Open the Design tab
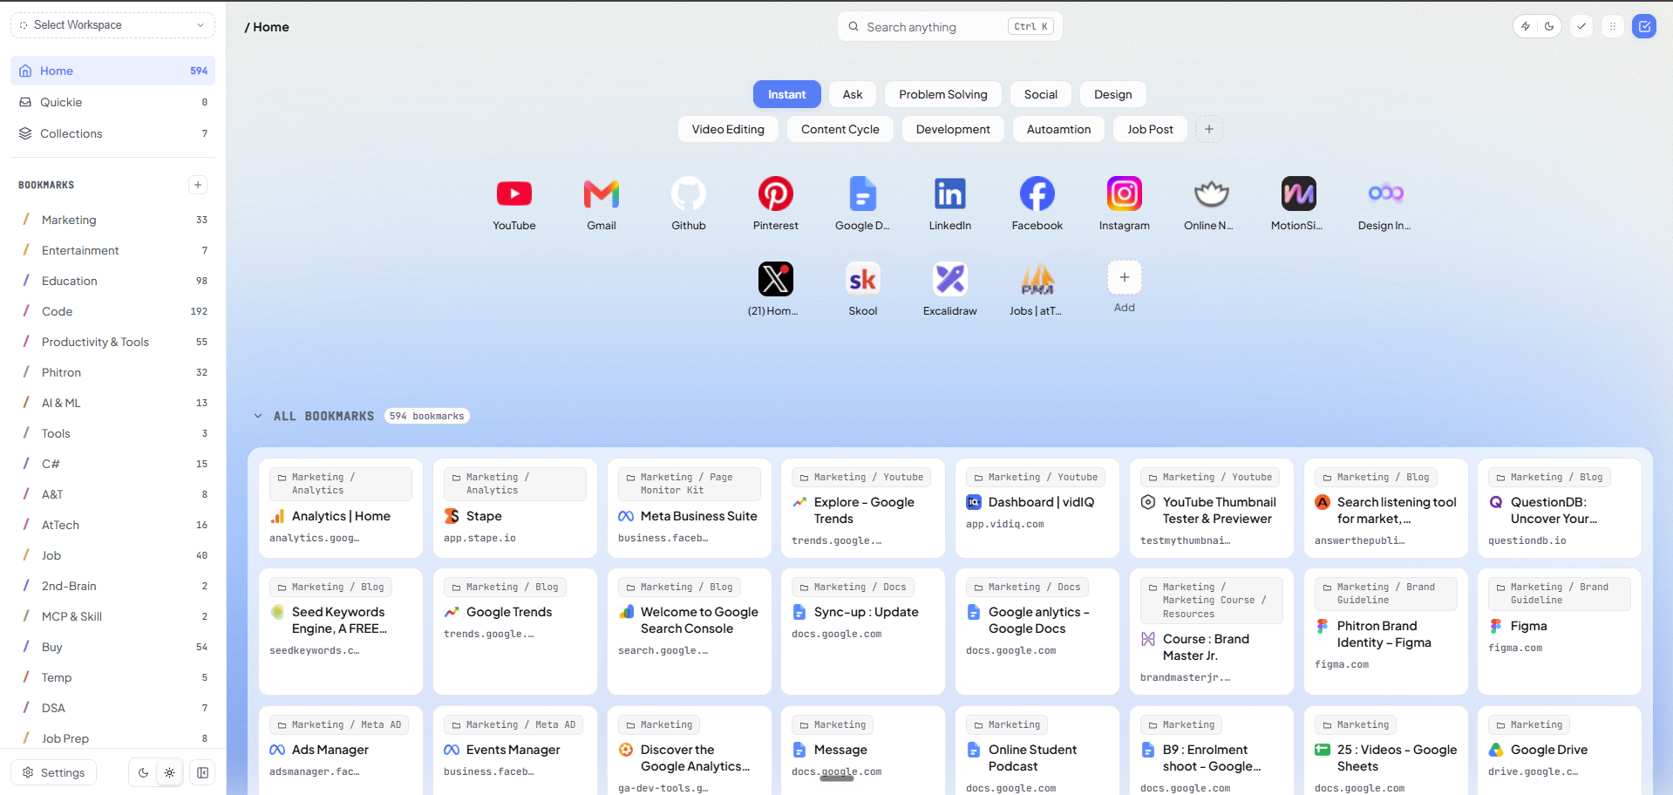The image size is (1673, 795). click(1113, 94)
